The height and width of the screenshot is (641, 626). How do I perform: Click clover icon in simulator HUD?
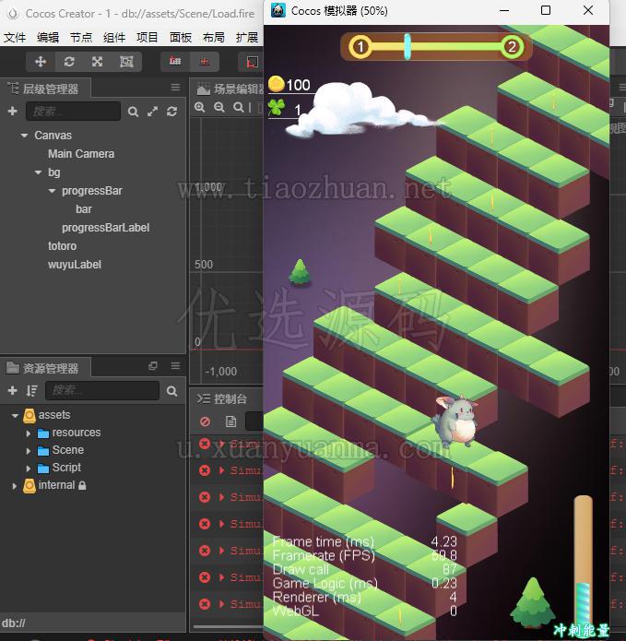(277, 108)
